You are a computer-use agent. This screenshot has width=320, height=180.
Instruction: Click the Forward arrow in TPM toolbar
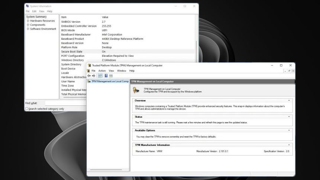94,76
